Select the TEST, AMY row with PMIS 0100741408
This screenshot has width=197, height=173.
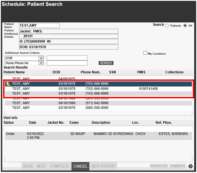point(98,89)
